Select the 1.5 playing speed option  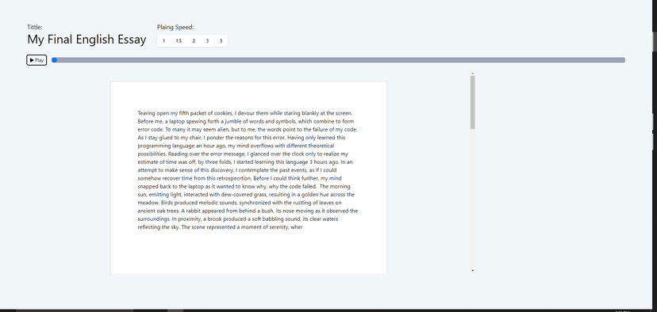179,41
